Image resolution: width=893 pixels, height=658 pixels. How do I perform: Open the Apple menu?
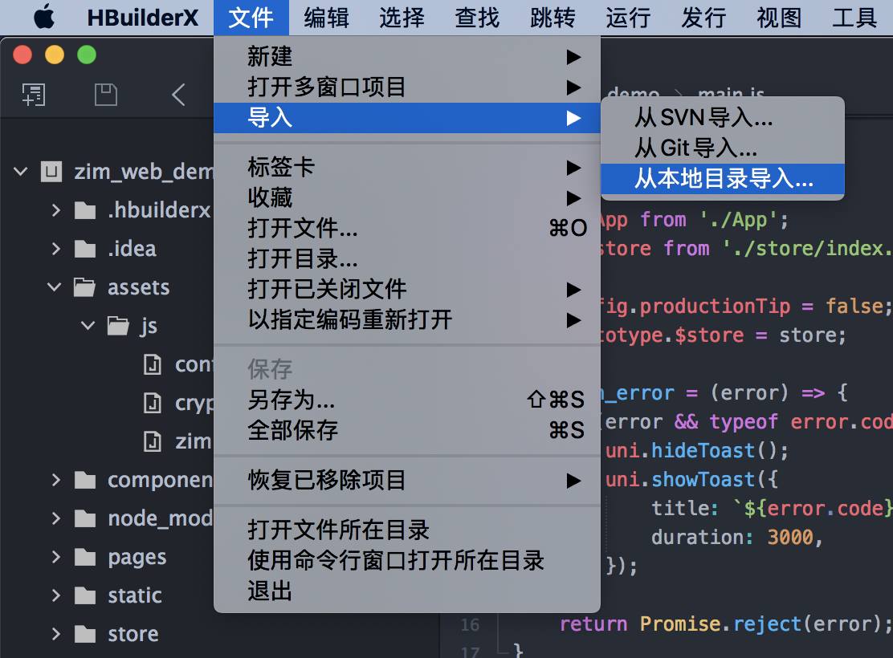(x=43, y=17)
